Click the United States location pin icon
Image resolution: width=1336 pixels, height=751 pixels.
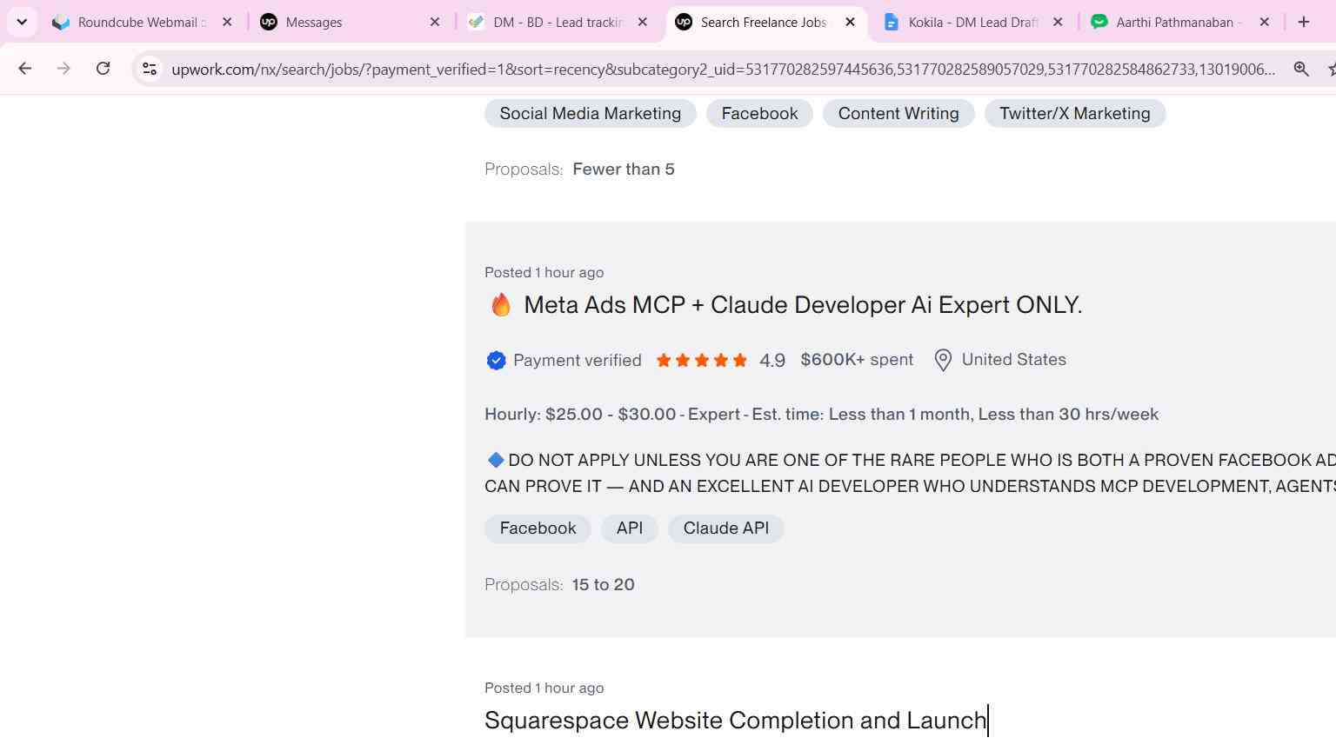(943, 360)
